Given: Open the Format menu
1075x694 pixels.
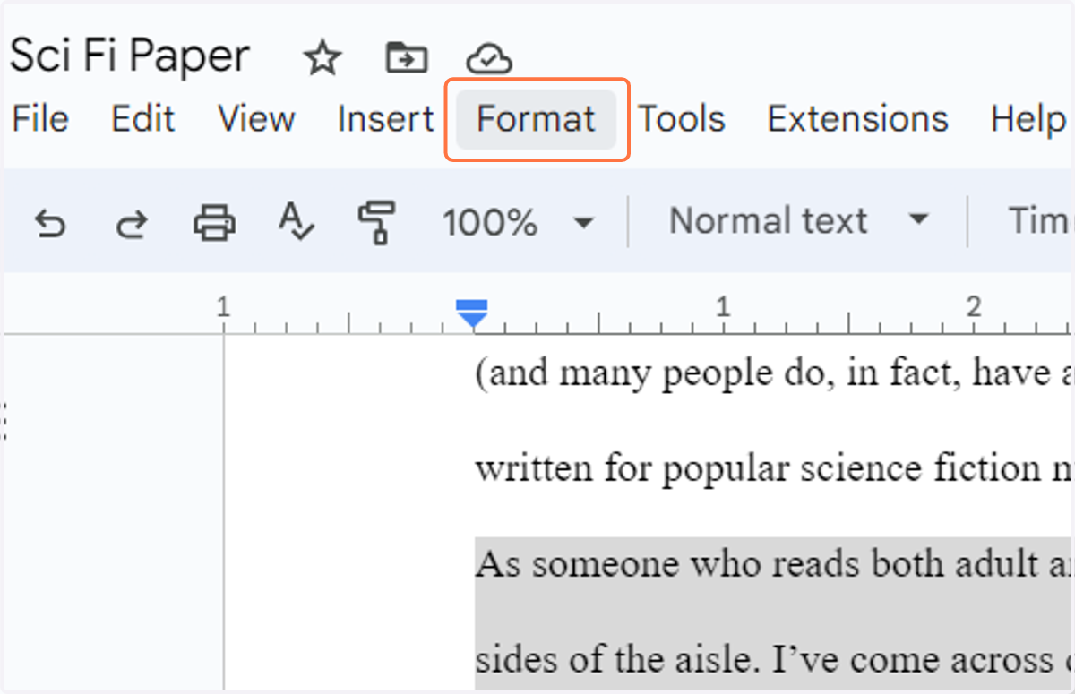Looking at the screenshot, I should (x=537, y=119).
